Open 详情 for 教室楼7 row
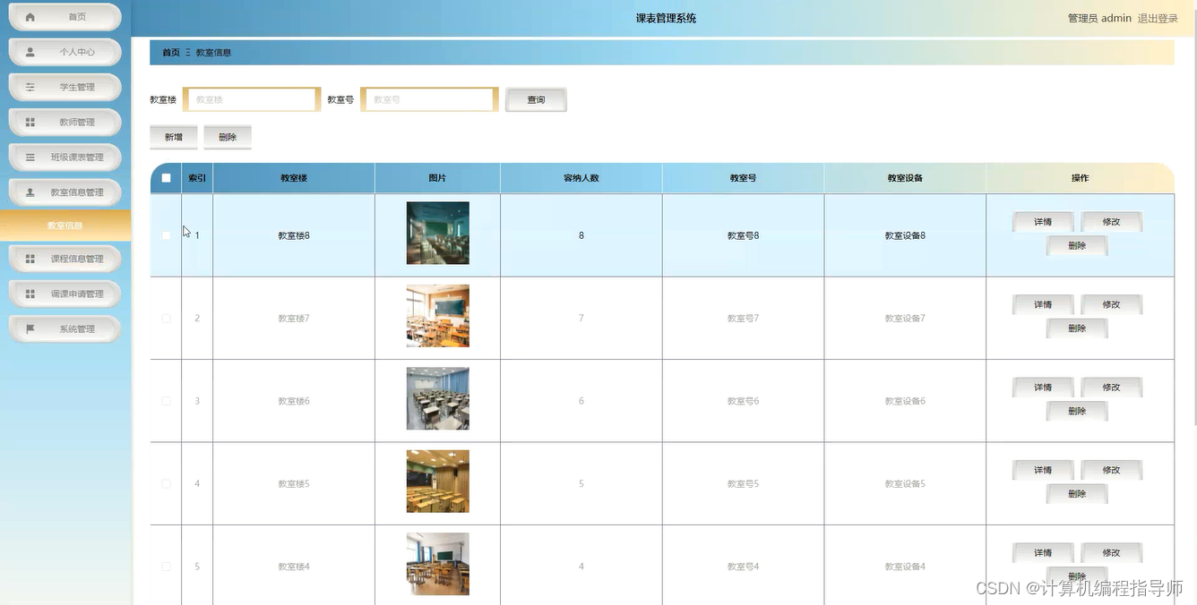Screen dimensions: 1197x605 pyautogui.click(x=1043, y=304)
